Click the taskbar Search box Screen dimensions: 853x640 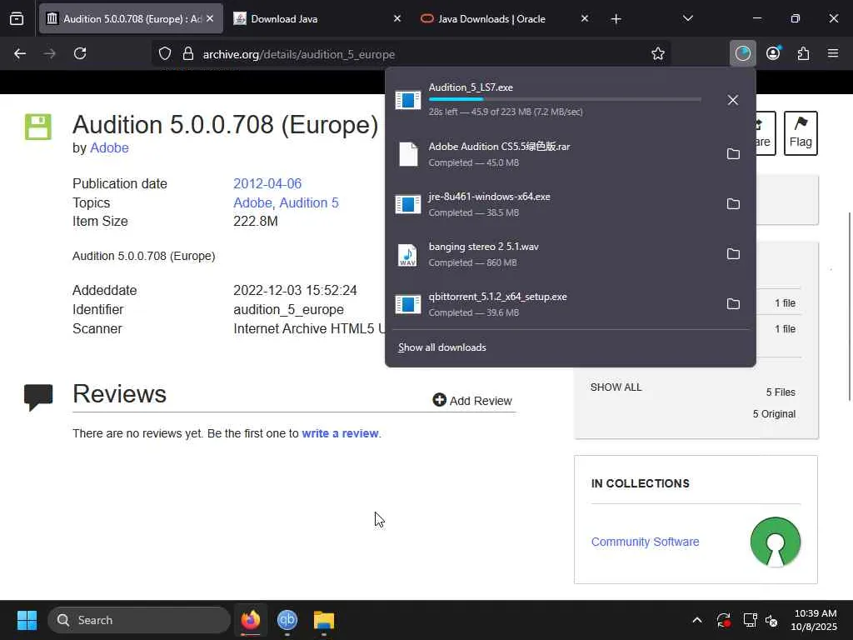(139, 620)
